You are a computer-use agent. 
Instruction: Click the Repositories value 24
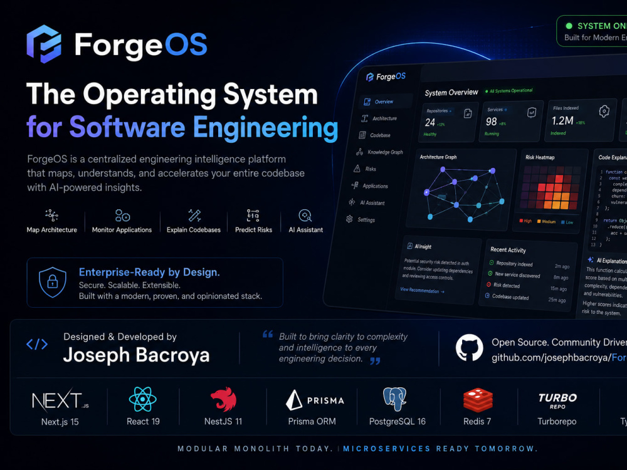(430, 122)
